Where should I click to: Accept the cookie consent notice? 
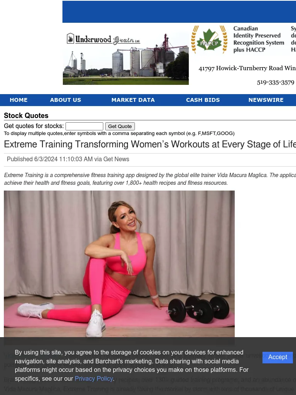click(x=277, y=357)
